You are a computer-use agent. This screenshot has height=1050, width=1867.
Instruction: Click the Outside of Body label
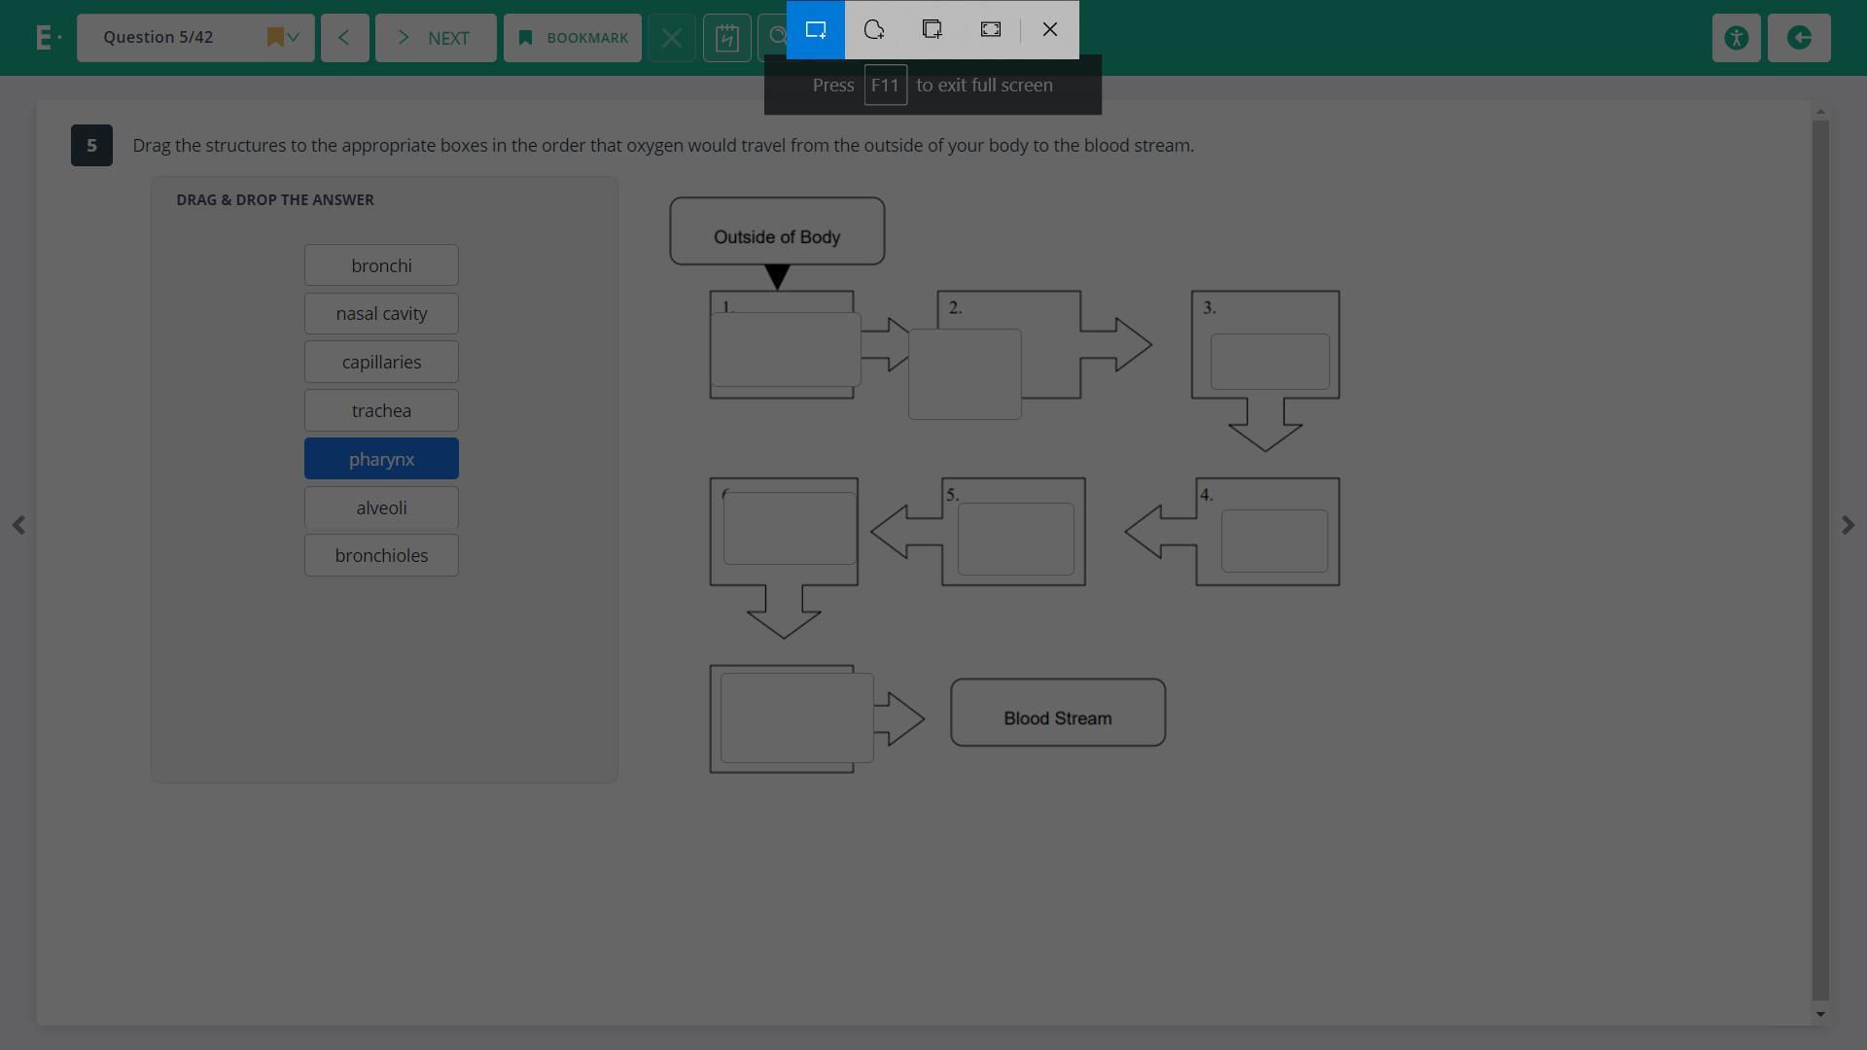[777, 237]
